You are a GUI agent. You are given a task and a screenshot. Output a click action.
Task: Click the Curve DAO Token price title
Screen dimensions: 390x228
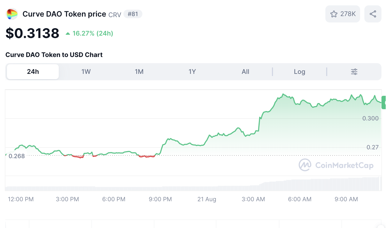point(64,14)
